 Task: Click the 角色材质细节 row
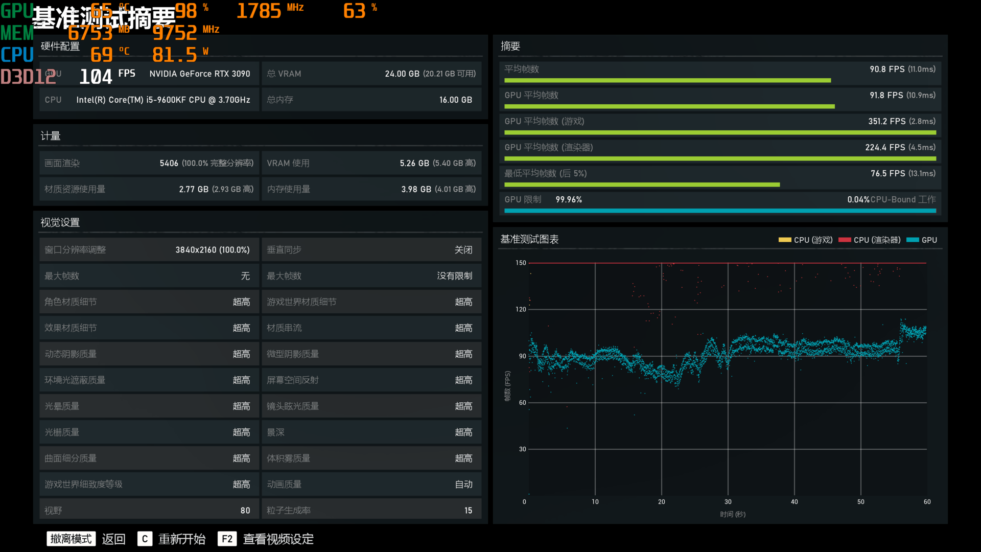click(x=149, y=302)
